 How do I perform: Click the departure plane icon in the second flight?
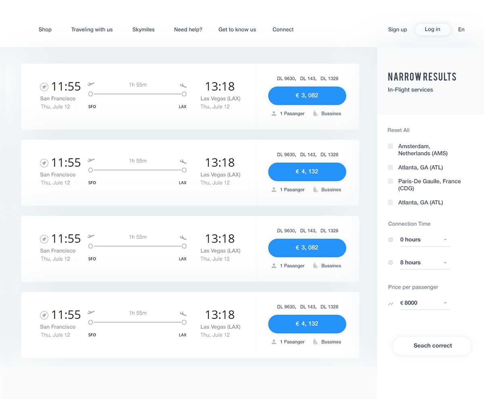pyautogui.click(x=91, y=160)
